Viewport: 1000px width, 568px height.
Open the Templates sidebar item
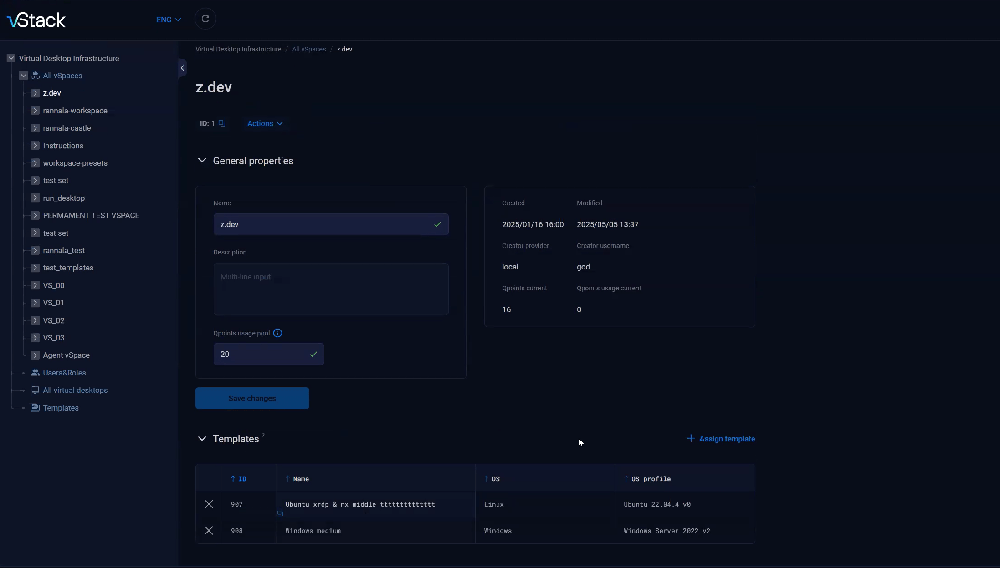pos(61,408)
